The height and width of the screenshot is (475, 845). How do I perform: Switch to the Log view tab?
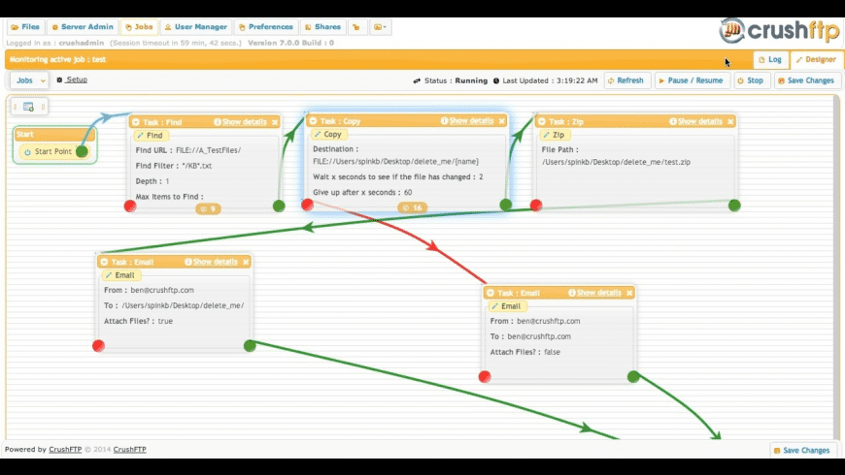[770, 60]
